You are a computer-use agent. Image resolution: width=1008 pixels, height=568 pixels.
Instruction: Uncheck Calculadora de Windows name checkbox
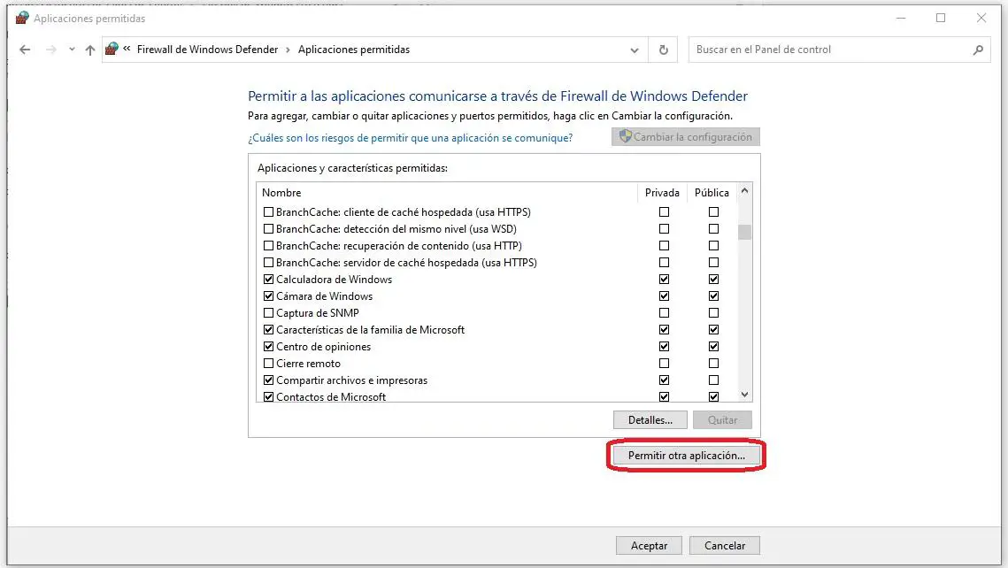pyautogui.click(x=269, y=279)
